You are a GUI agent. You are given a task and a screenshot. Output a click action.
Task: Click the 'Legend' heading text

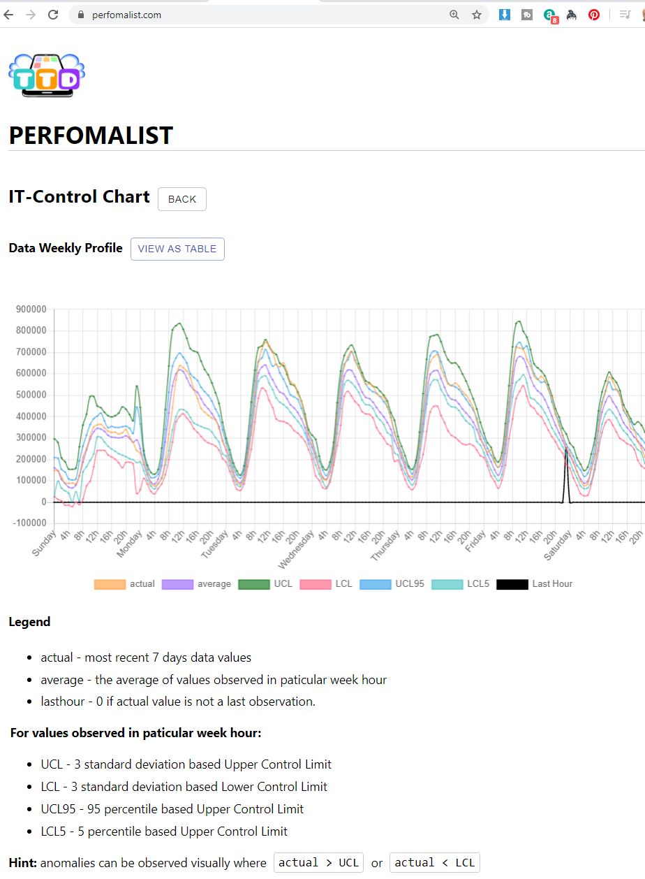click(29, 622)
